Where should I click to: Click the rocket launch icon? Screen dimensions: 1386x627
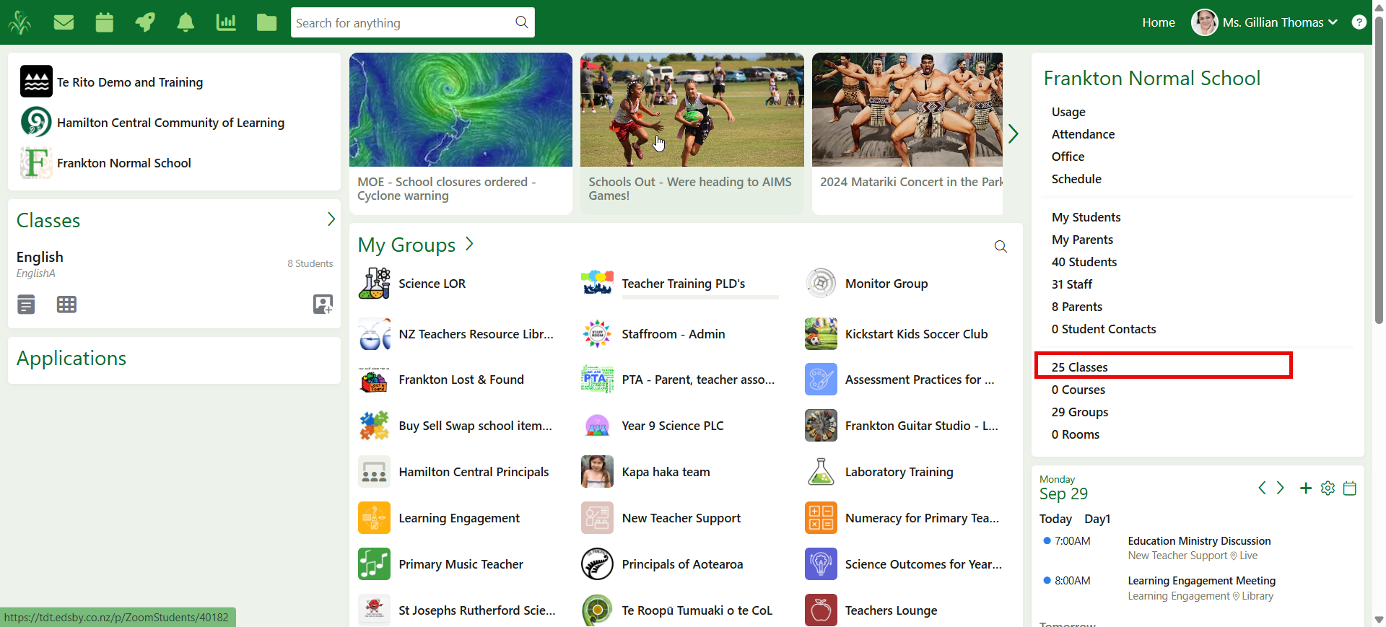click(145, 22)
